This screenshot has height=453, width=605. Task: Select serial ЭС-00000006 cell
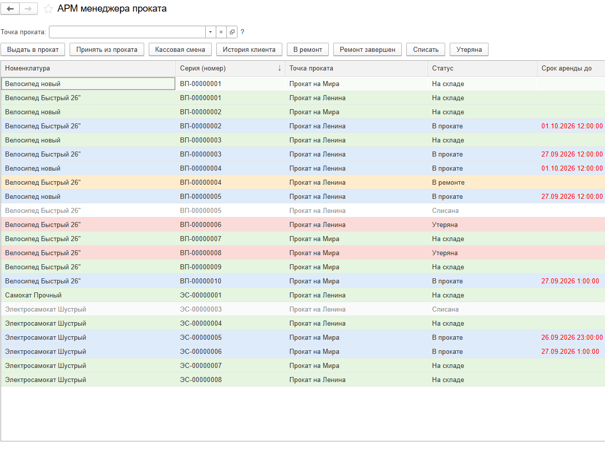[230, 351]
